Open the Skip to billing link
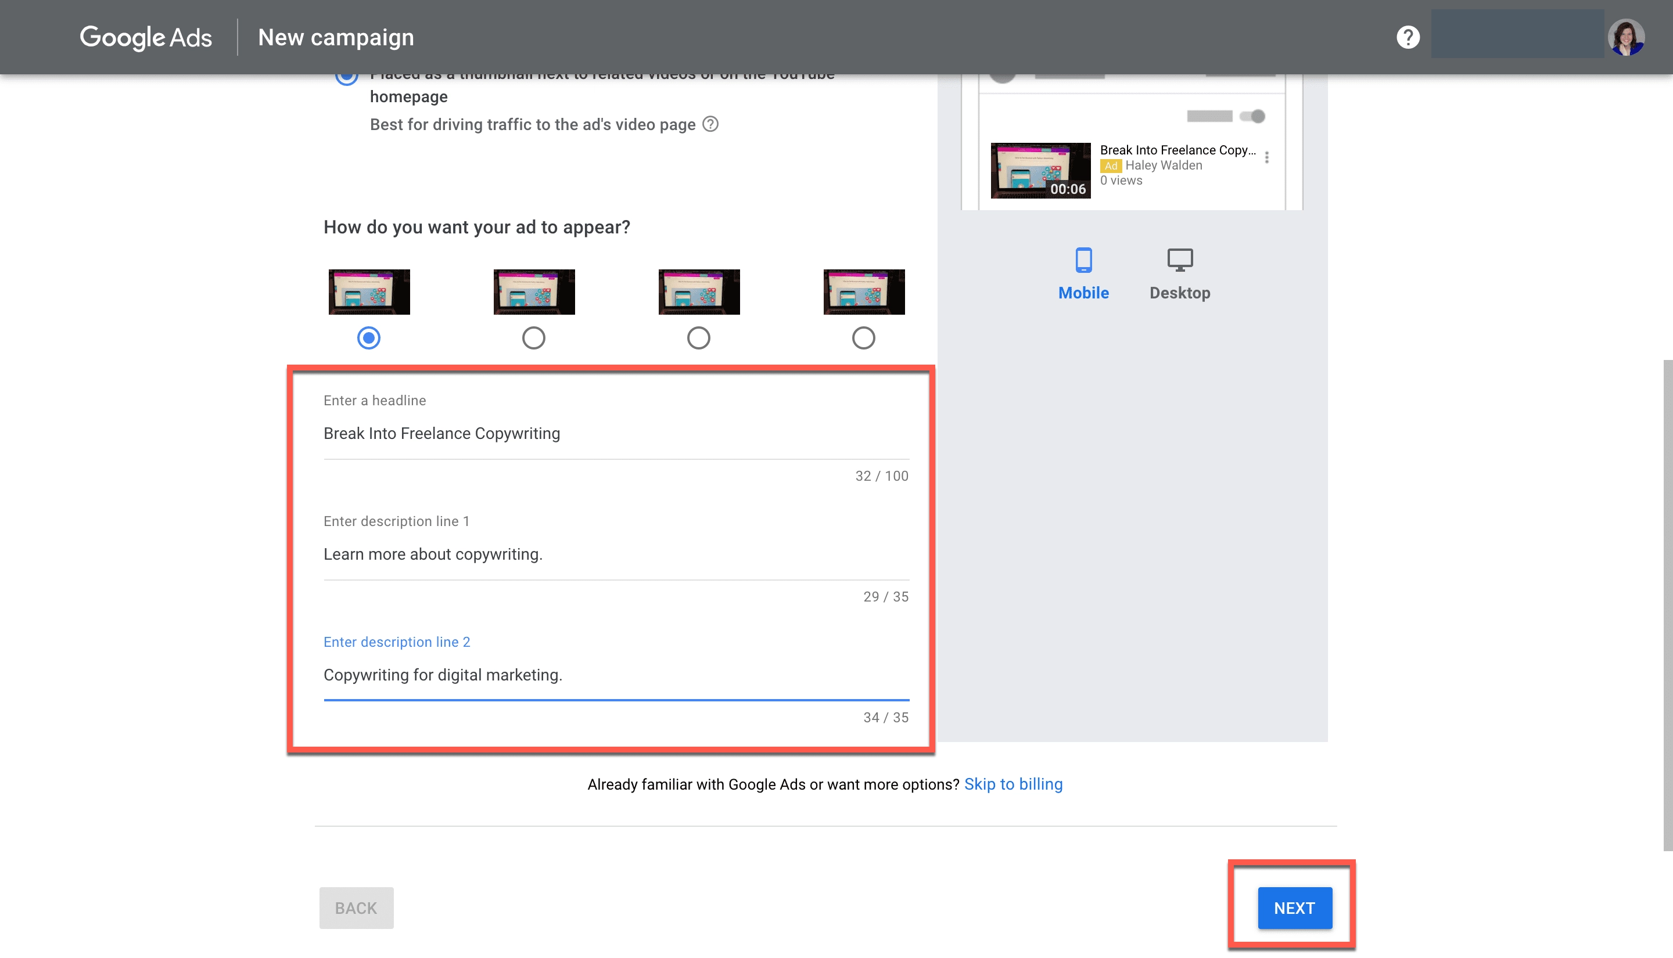This screenshot has height=958, width=1673. [x=1013, y=784]
